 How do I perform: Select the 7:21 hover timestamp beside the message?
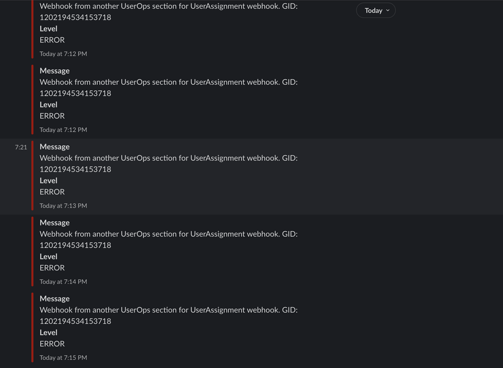point(21,147)
